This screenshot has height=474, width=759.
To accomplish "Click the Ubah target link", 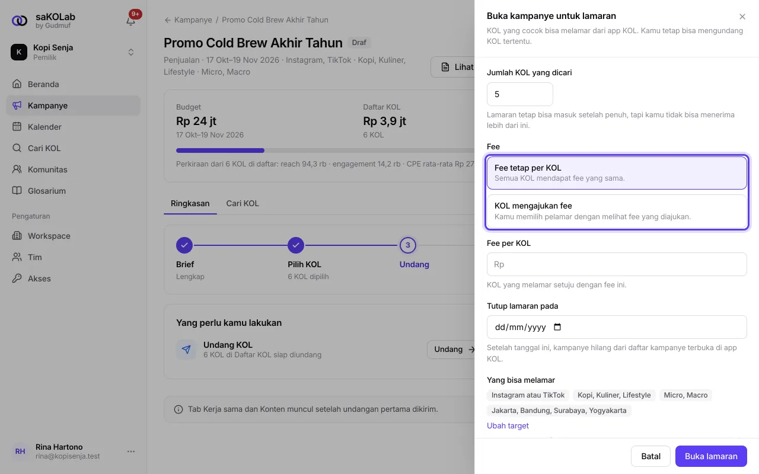I will (x=508, y=426).
